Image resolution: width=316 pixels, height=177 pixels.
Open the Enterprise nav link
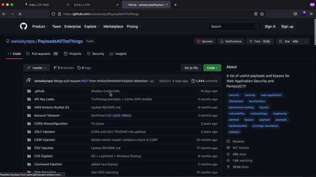tap(73, 27)
